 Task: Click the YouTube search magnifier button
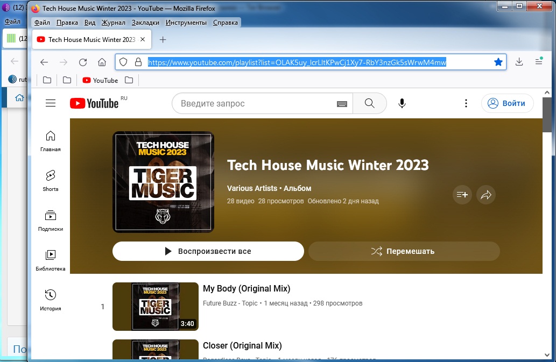369,103
